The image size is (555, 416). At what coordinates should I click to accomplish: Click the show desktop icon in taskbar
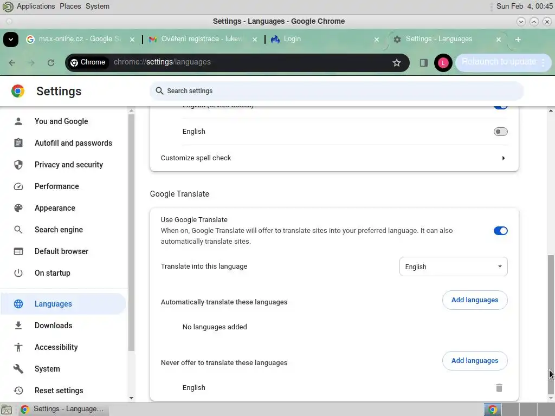tap(7, 409)
